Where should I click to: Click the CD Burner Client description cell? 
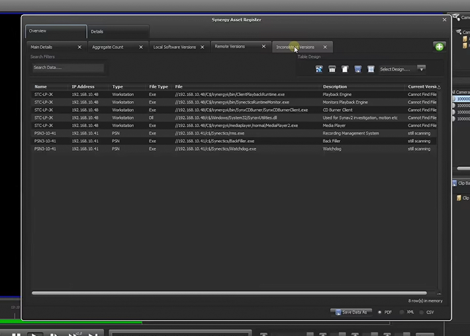click(338, 110)
